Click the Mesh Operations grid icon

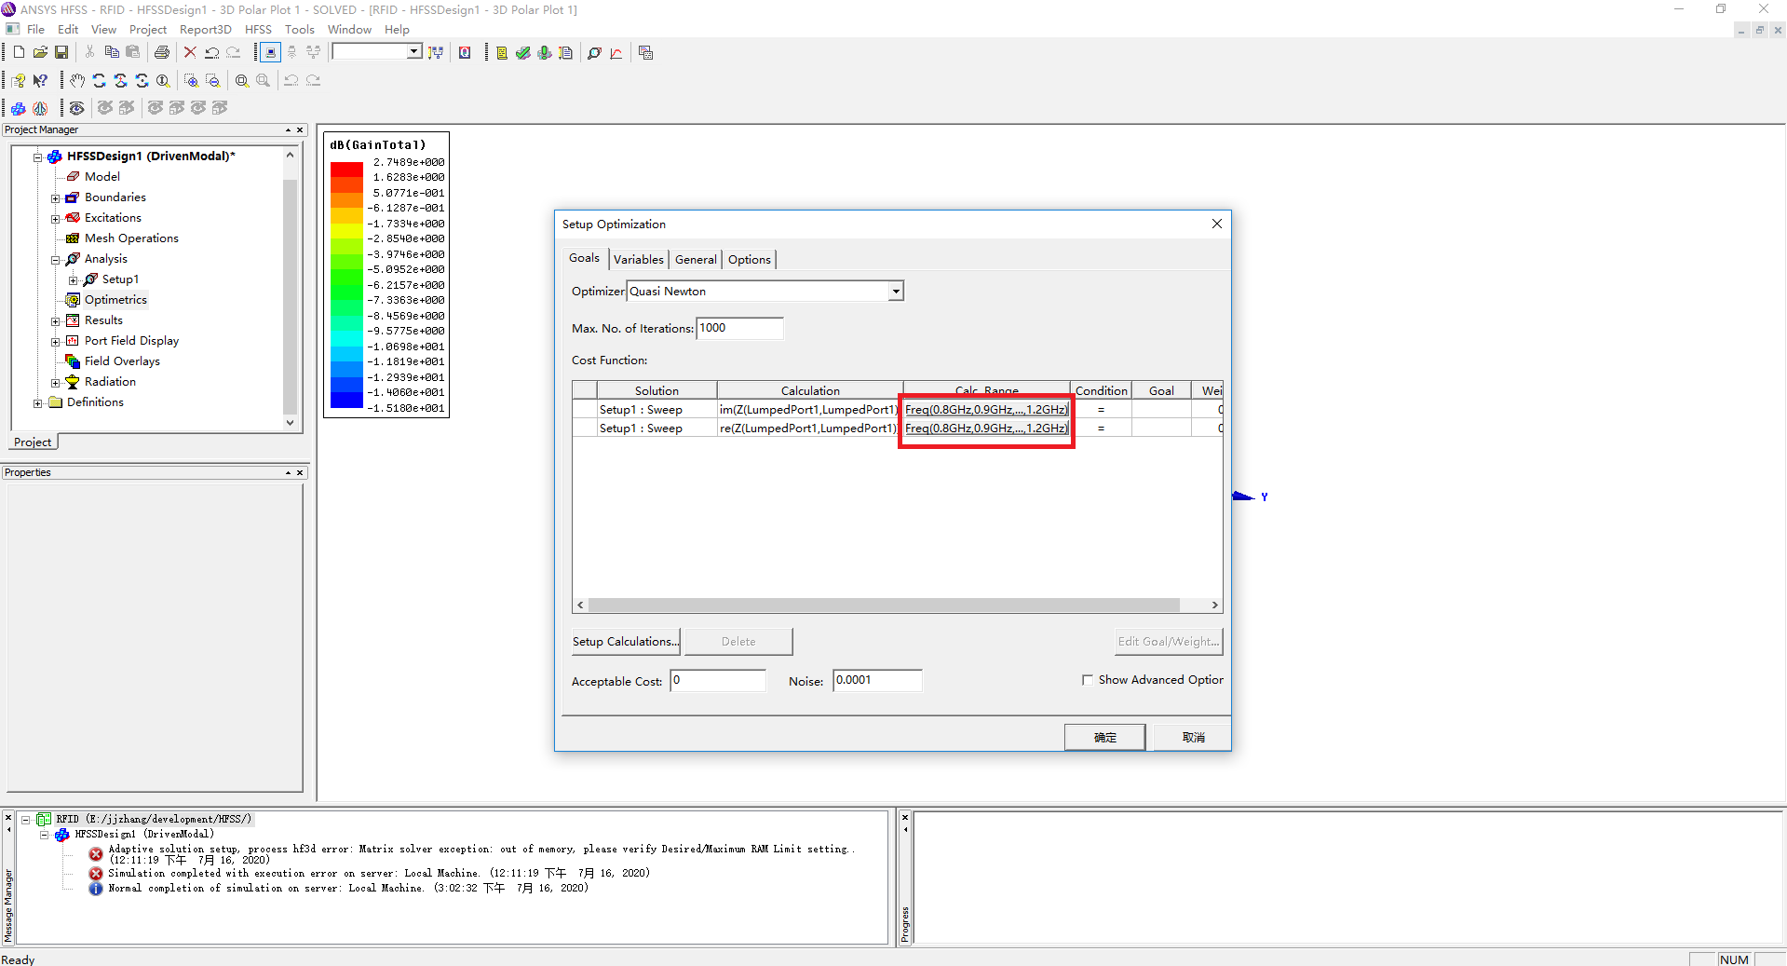73,238
